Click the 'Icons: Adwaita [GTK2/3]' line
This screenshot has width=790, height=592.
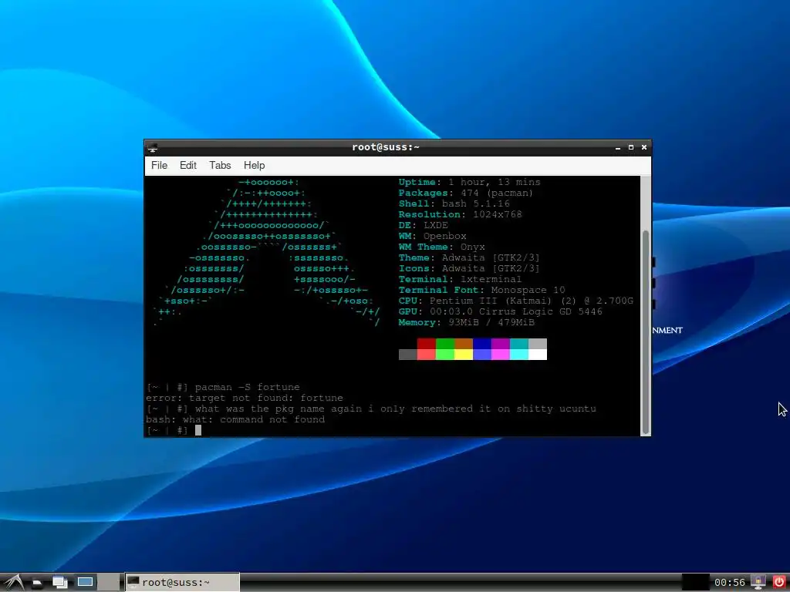point(469,268)
